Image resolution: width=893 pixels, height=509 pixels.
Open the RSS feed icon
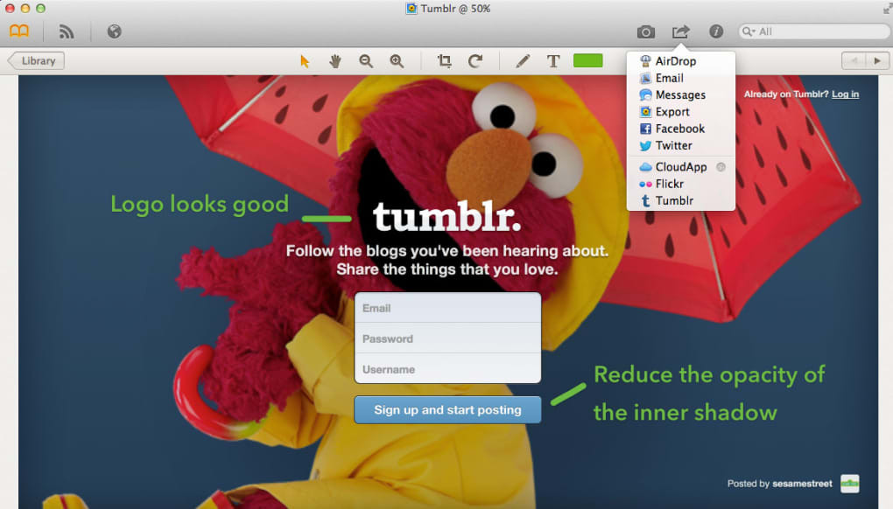tap(67, 31)
